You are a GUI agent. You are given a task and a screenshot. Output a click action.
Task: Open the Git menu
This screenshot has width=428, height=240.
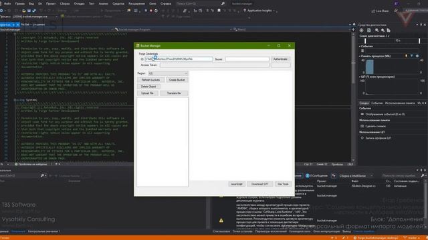coord(40,4)
